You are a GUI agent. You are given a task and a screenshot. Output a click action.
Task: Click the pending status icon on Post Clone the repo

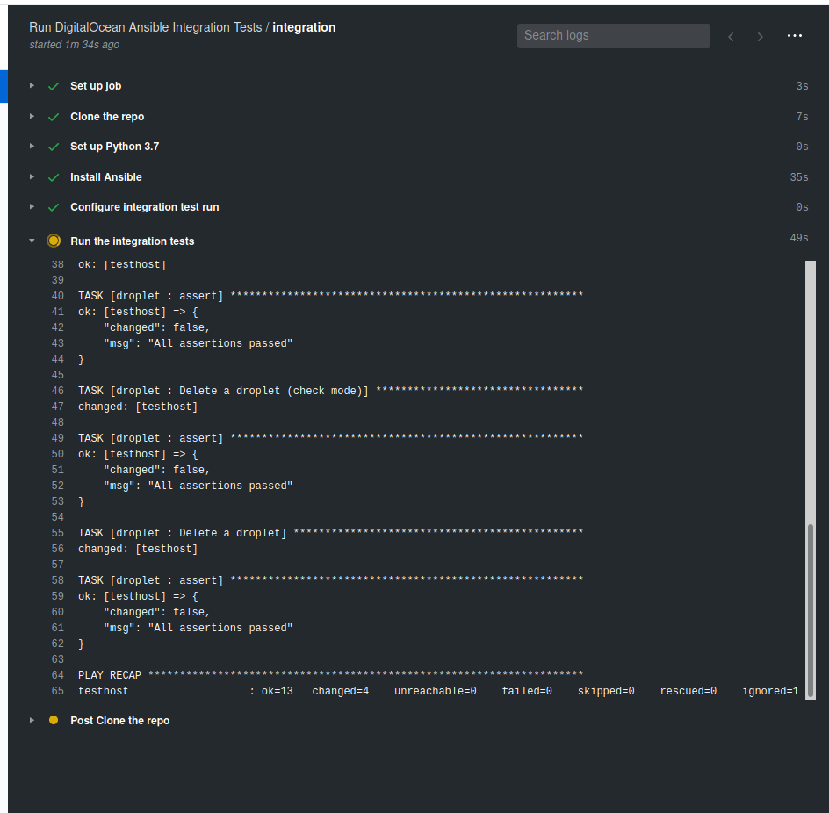(53, 720)
